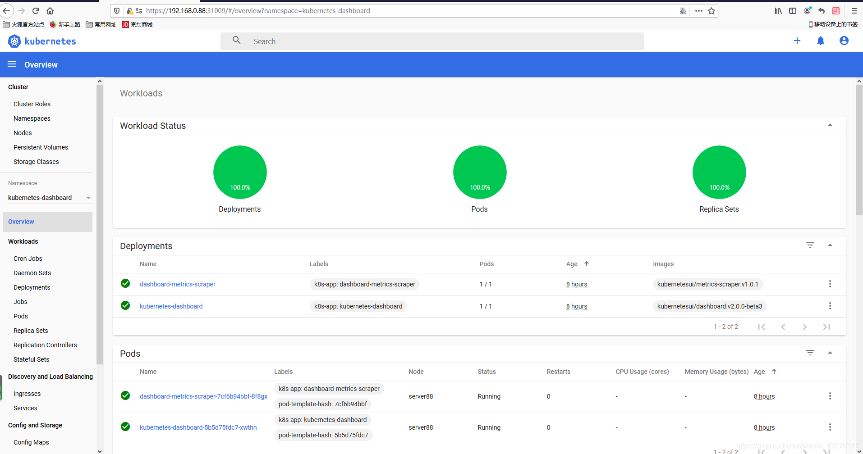Click the status check icon for kubernetes-dashboard deployment
The width and height of the screenshot is (863, 454).
(x=125, y=306)
